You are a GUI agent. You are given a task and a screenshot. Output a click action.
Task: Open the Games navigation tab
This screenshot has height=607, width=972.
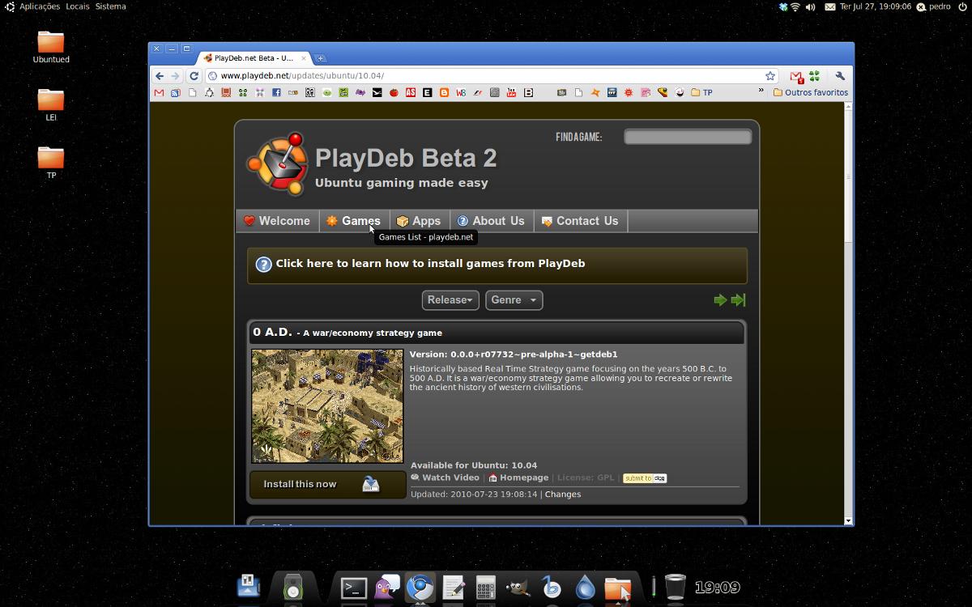coord(353,221)
